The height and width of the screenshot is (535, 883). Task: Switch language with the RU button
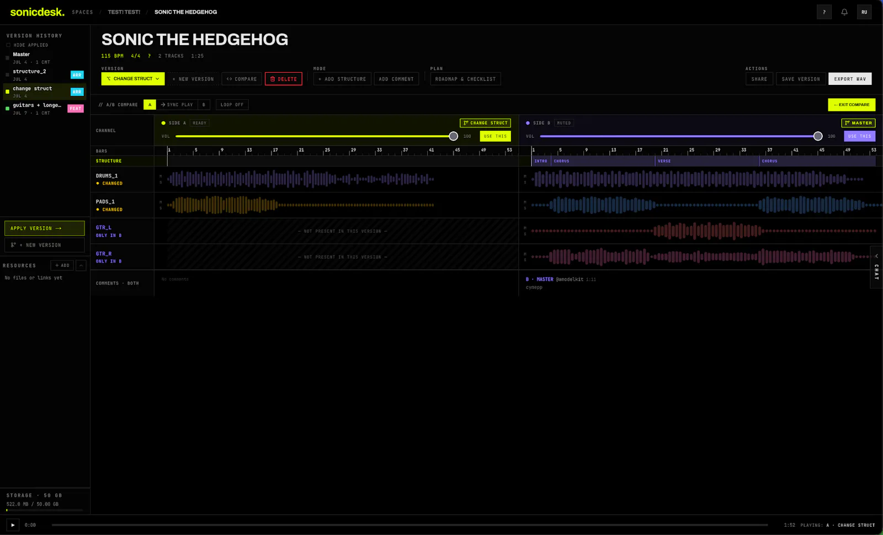coord(864,12)
